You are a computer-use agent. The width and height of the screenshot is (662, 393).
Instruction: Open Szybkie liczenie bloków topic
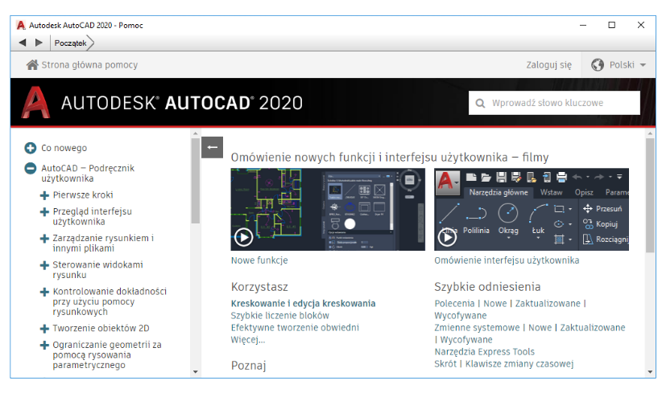[280, 316]
